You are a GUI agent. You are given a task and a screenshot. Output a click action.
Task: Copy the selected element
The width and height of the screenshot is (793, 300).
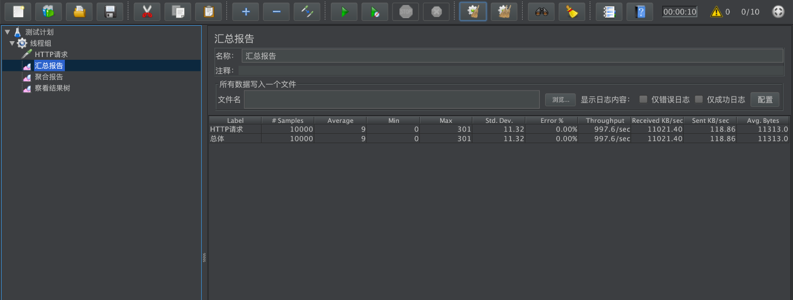coord(178,12)
